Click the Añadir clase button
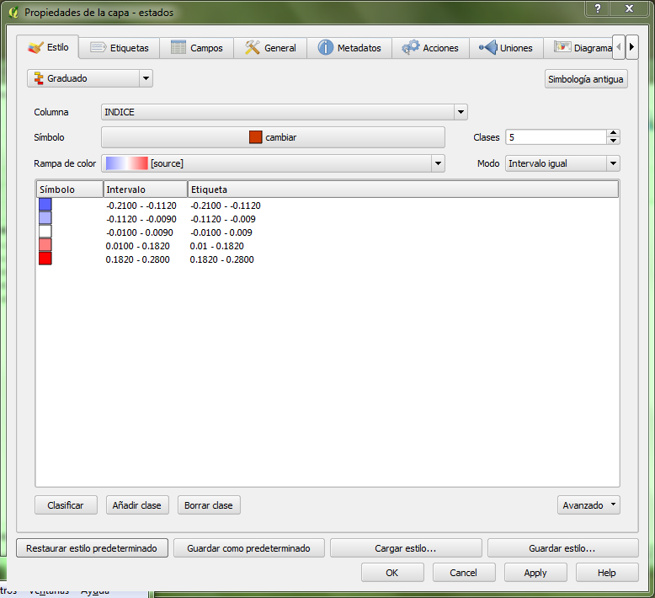655x598 pixels. point(137,505)
